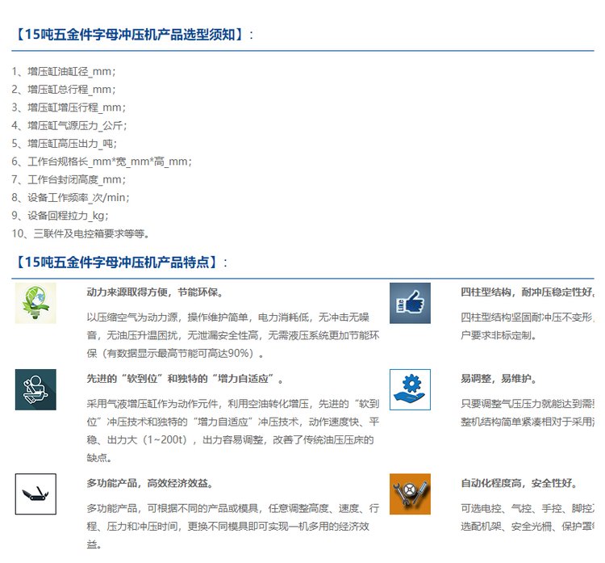Click the dark teal soft-landing icon
605x563 pixels.
(35, 389)
